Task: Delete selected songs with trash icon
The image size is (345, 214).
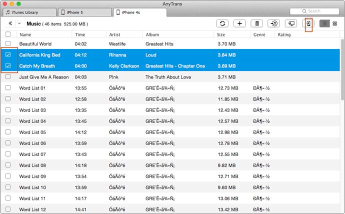Action: 257,23
